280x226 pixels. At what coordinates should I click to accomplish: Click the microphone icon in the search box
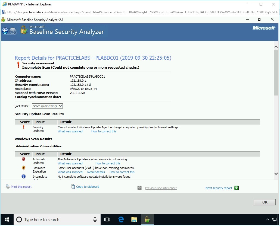(x=95, y=219)
